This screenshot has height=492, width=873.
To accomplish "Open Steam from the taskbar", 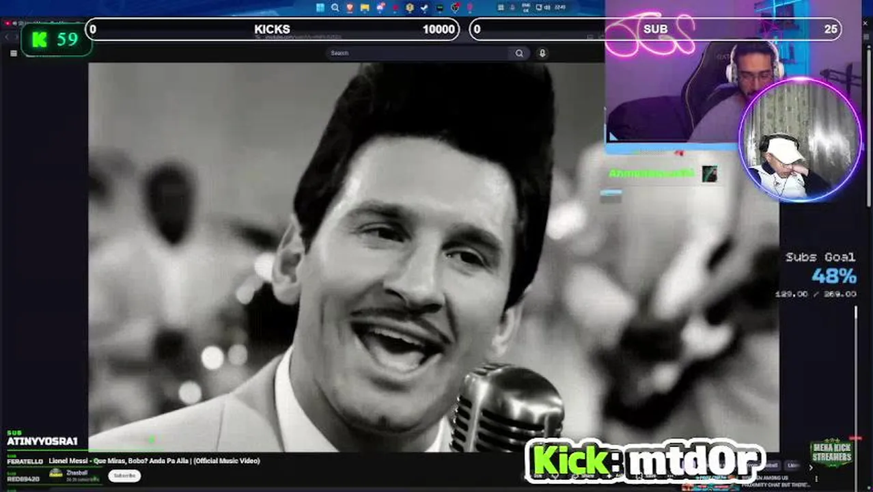I will click(424, 8).
